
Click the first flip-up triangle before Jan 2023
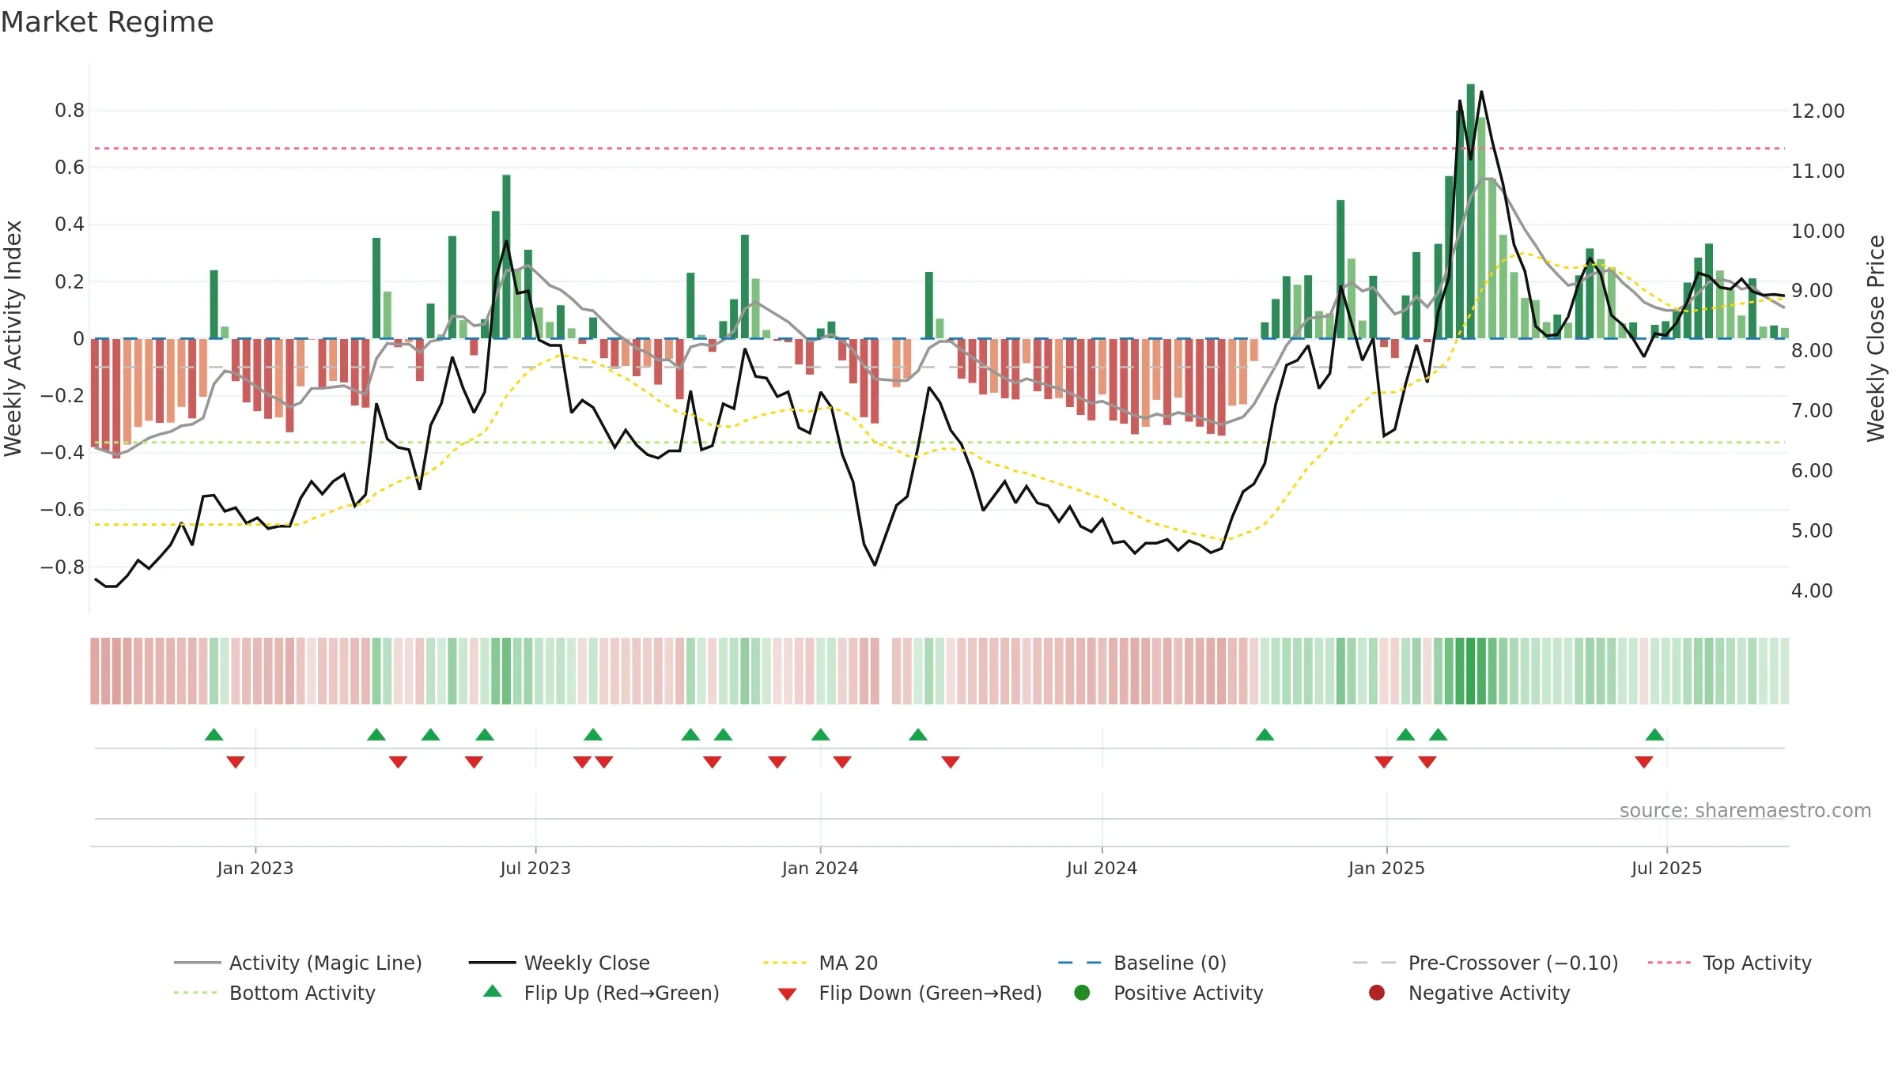point(214,734)
